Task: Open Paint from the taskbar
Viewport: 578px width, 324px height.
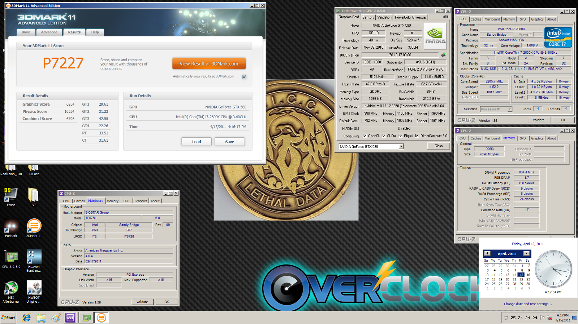Action: click(56, 318)
